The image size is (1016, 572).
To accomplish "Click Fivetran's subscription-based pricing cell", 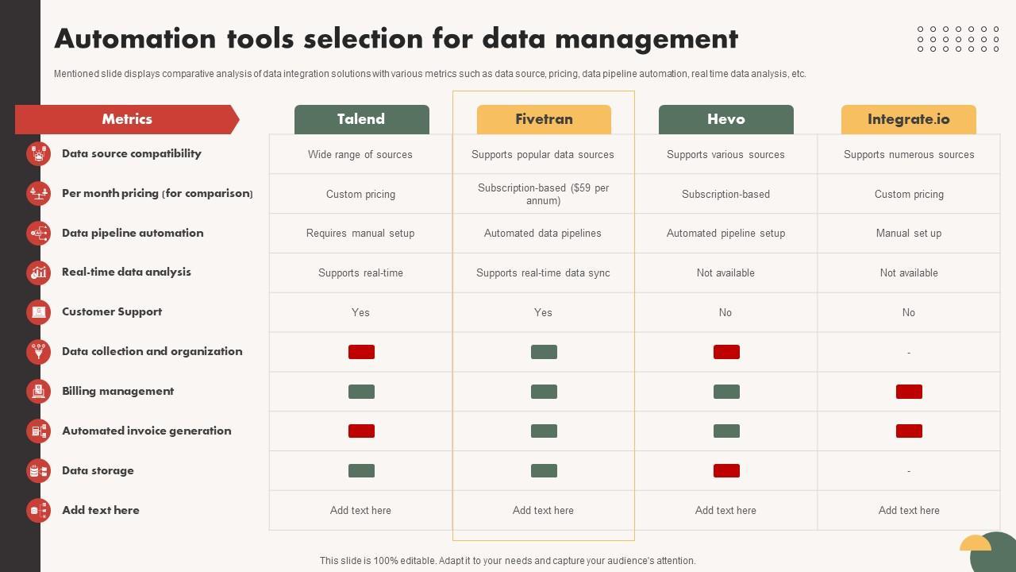I will point(543,194).
